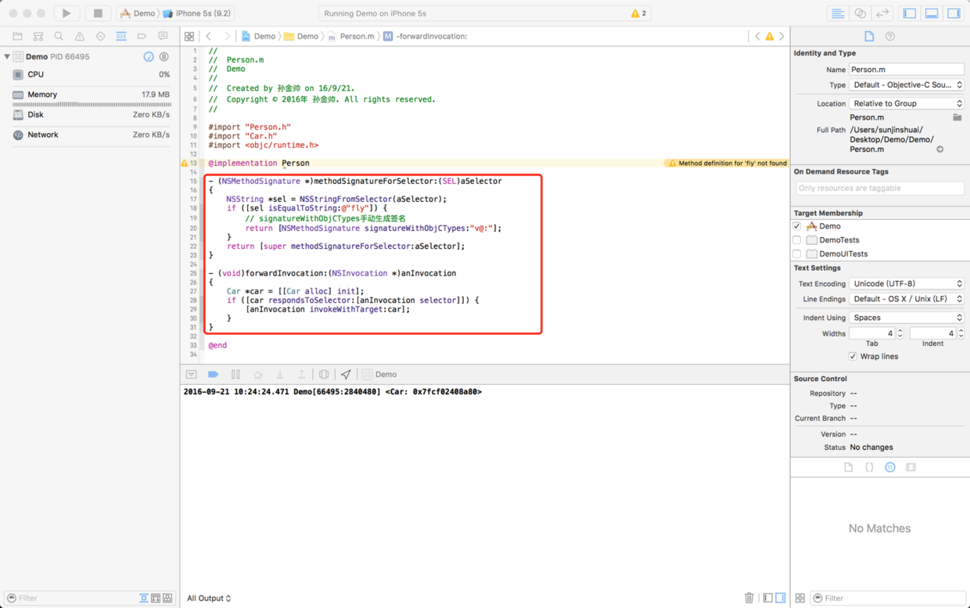
Task: Edit the Name field Person.m
Action: point(907,69)
